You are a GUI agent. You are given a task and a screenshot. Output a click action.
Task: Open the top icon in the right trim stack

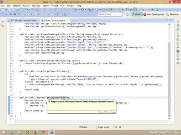point(178,25)
